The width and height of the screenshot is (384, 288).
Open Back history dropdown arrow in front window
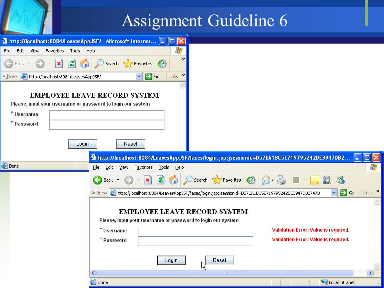tap(118, 180)
